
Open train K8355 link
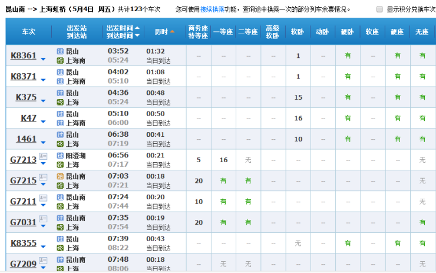click(24, 243)
